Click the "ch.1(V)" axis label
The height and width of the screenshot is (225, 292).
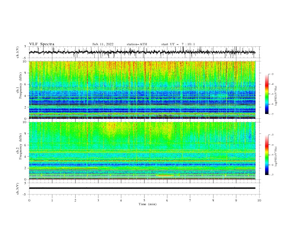pos(18,52)
